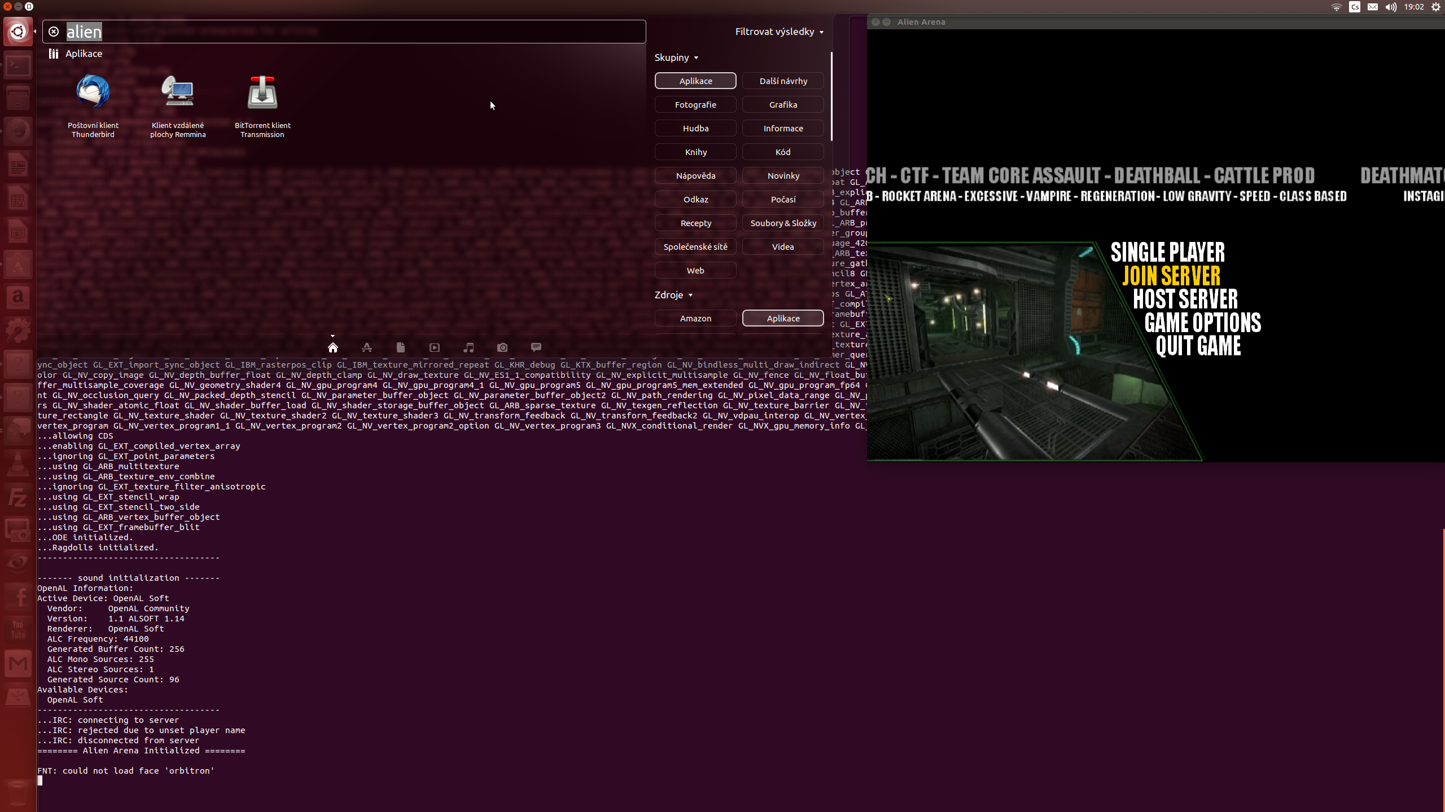Enable the 'Novinky' group filter
This screenshot has height=812, width=1445.
[x=783, y=175]
